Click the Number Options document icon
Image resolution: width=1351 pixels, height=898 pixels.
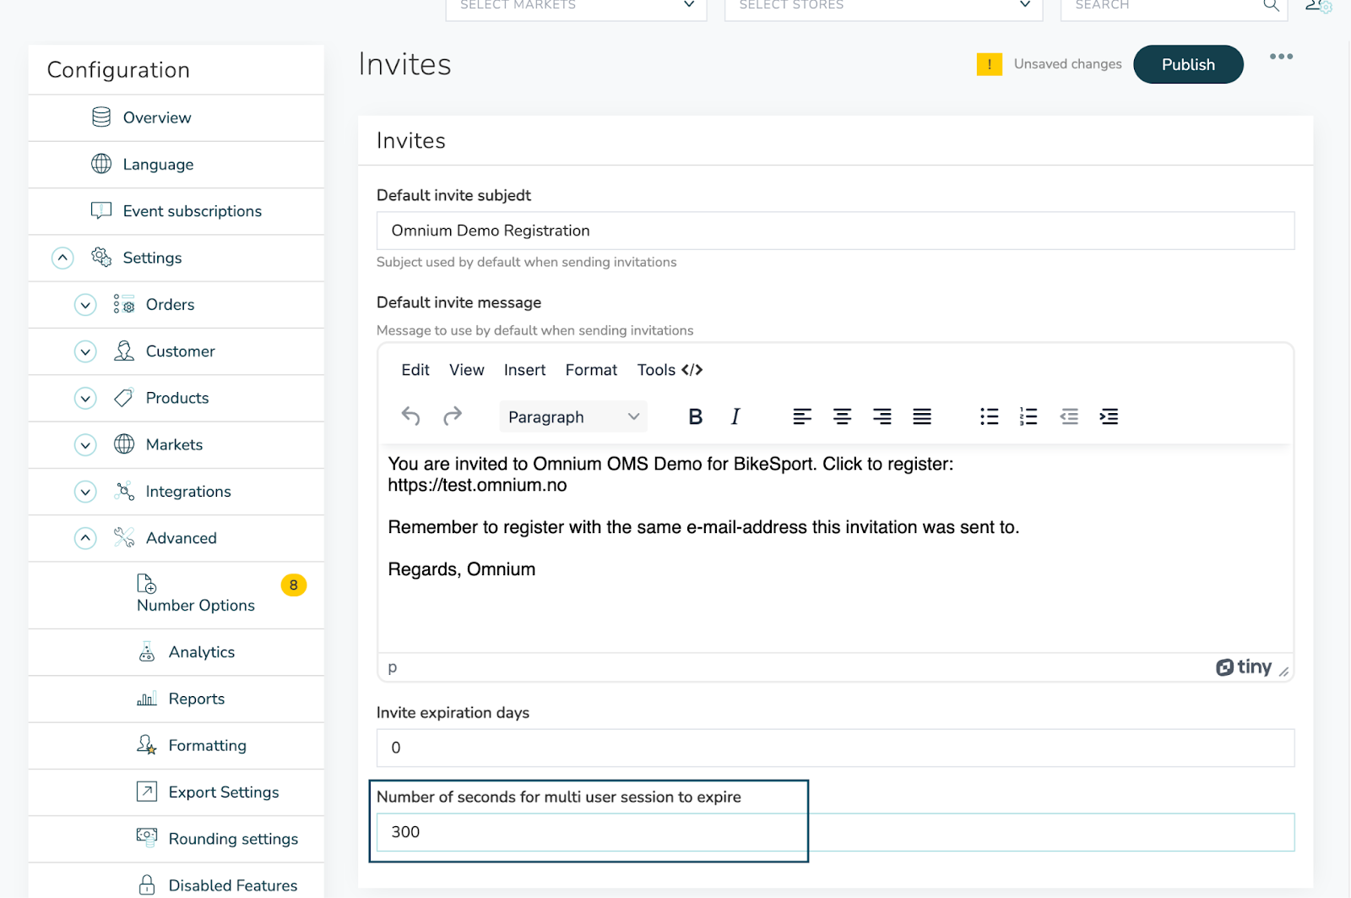(147, 584)
